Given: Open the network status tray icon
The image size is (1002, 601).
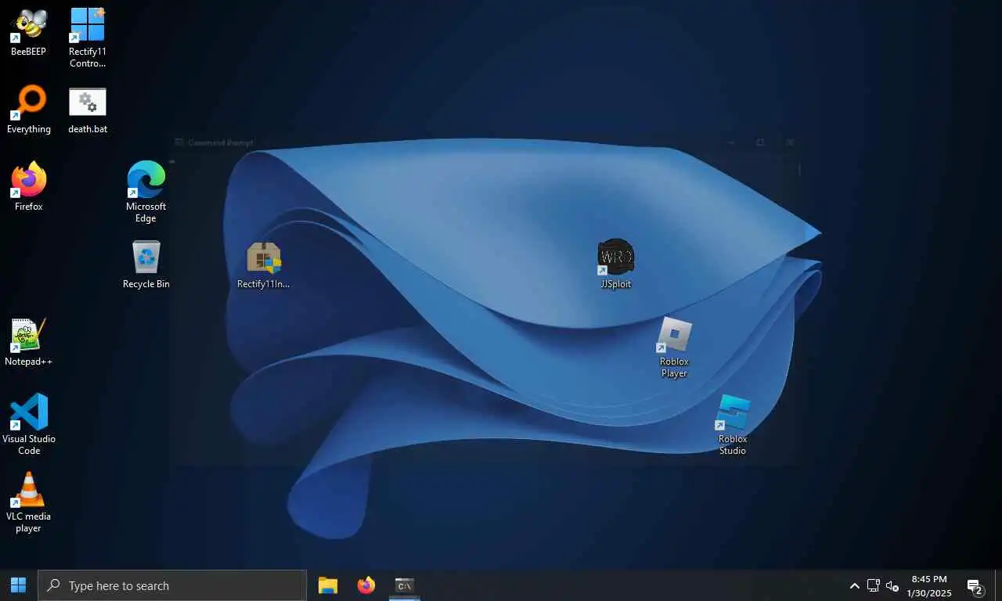Looking at the screenshot, I should [x=874, y=585].
